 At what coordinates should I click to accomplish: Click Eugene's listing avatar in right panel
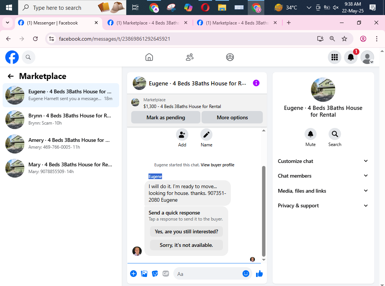point(323,90)
